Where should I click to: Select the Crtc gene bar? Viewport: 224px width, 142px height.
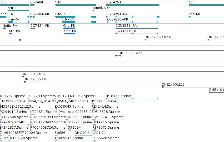click(75, 5)
